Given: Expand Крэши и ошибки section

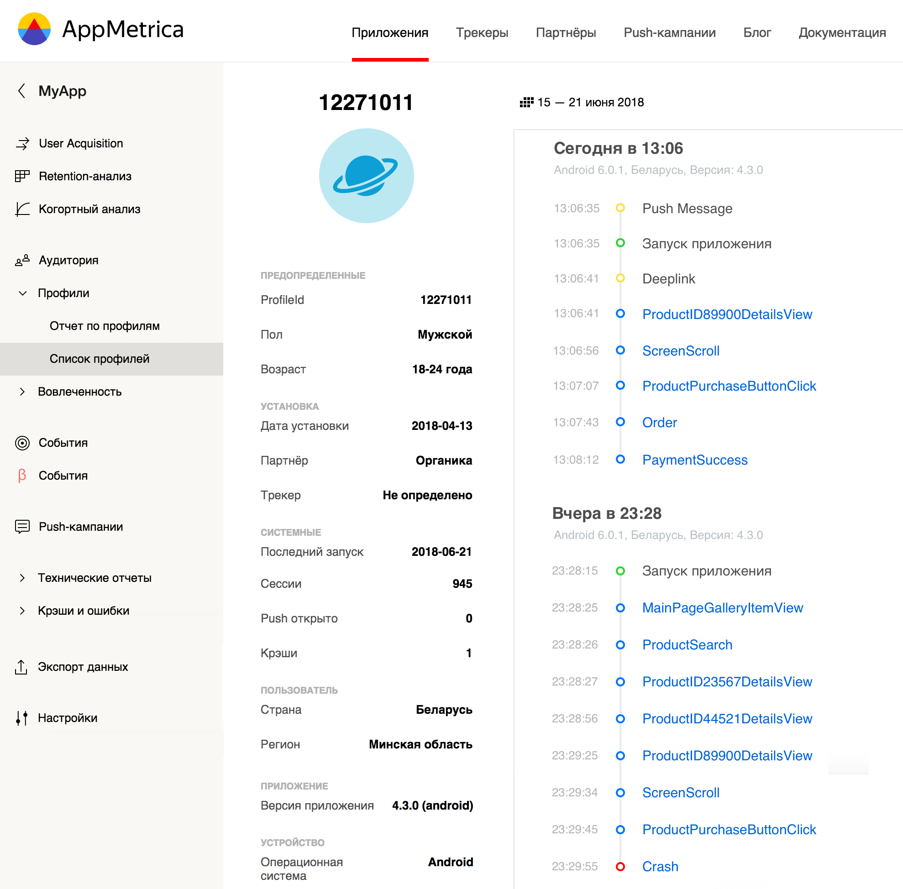Looking at the screenshot, I should click(22, 611).
